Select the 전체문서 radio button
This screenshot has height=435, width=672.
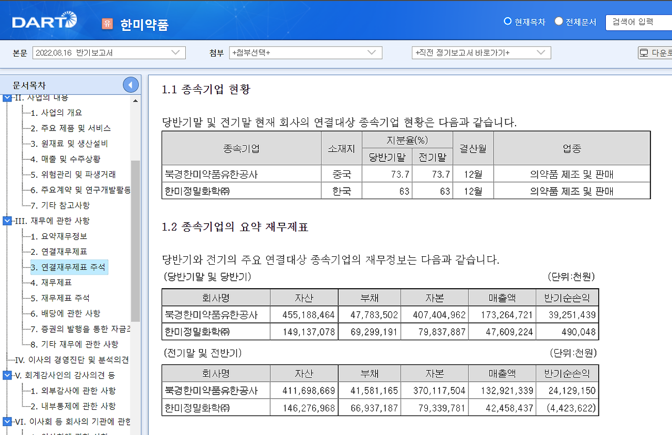559,21
